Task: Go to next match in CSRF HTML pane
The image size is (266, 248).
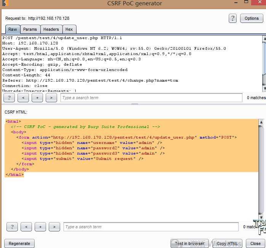Action: click(54, 227)
